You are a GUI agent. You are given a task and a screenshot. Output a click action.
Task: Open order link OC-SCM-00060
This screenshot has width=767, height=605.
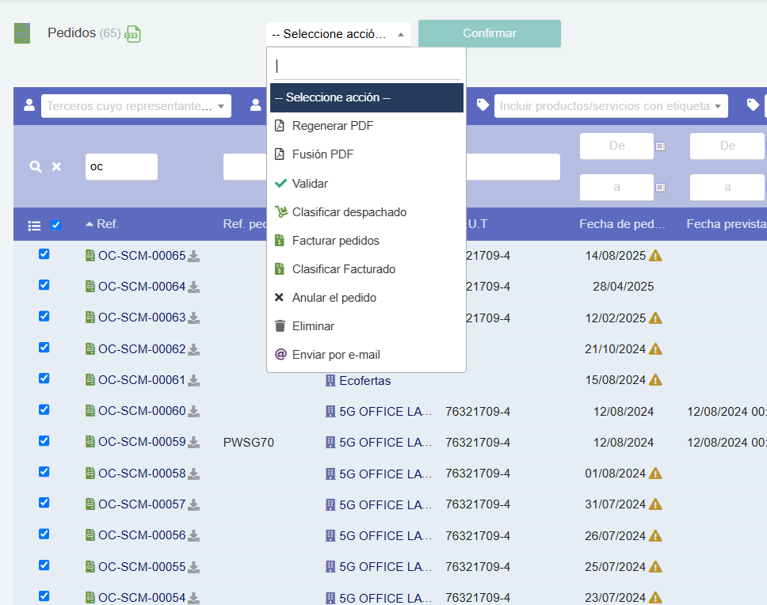tap(141, 411)
